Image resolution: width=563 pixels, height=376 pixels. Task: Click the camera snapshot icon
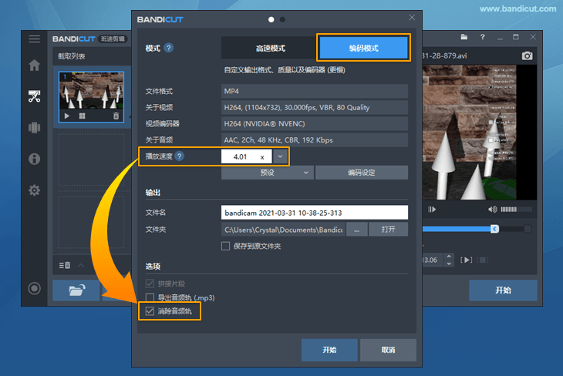[x=528, y=55]
